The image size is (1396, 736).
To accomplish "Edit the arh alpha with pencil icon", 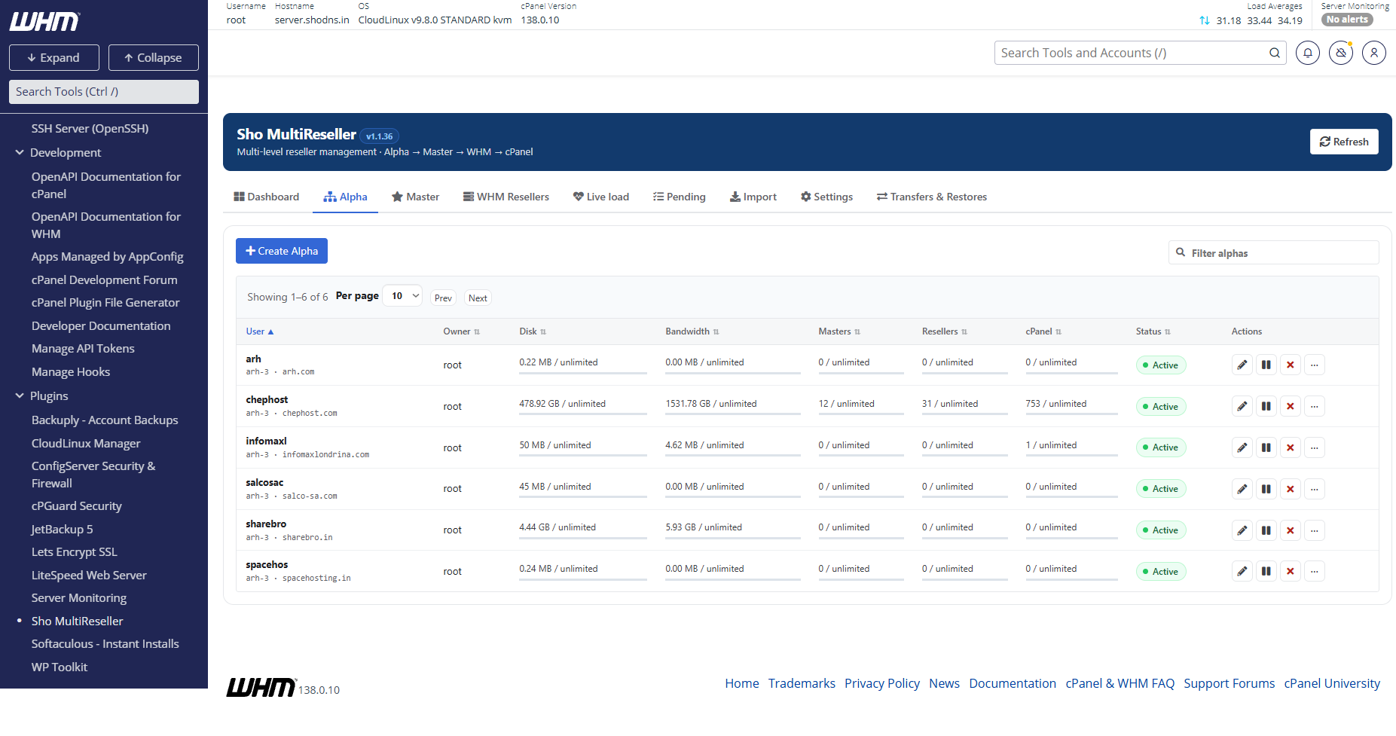I will click(x=1242, y=365).
